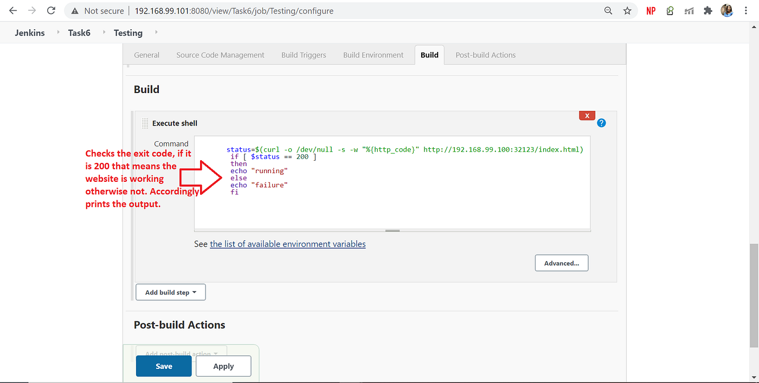
Task: Open the NP browser extension
Action: pyautogui.click(x=651, y=11)
